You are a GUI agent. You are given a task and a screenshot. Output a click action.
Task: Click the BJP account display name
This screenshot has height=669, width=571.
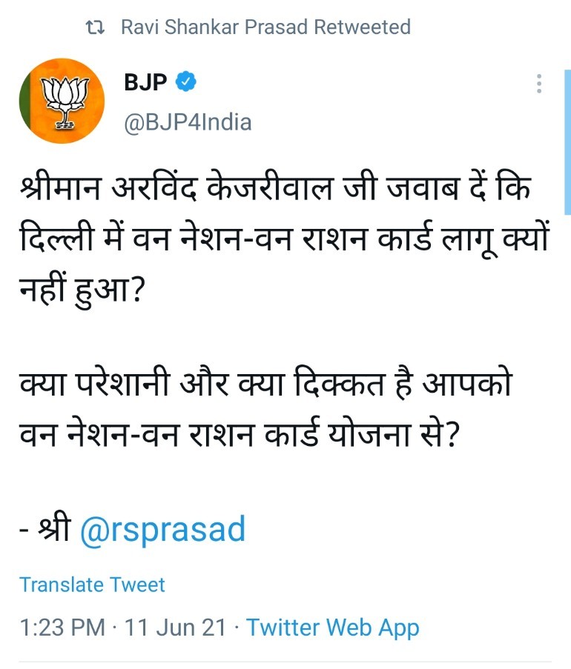click(146, 82)
